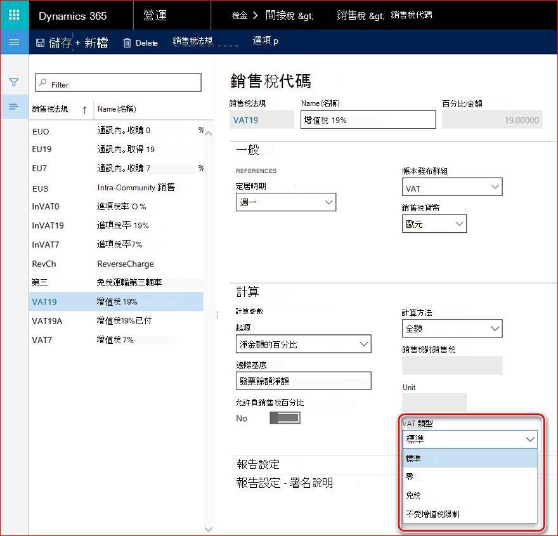Open the 定居時期 dropdown
Viewport: 558px width, 536px height.
(x=286, y=202)
